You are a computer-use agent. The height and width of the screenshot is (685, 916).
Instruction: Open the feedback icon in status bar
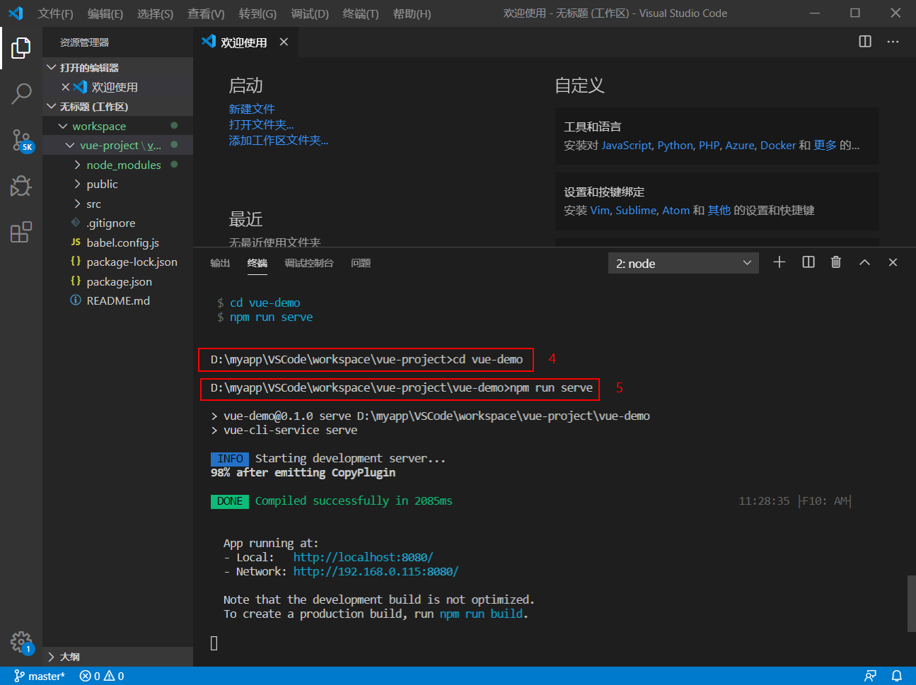click(870, 676)
